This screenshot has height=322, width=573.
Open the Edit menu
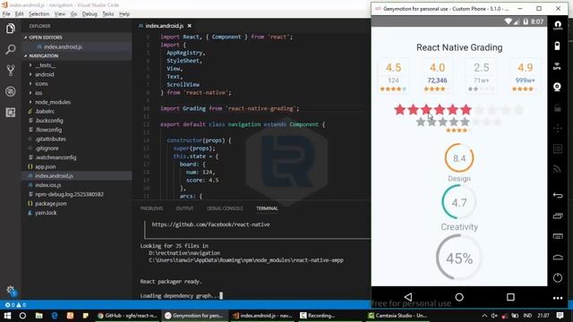[20, 14]
